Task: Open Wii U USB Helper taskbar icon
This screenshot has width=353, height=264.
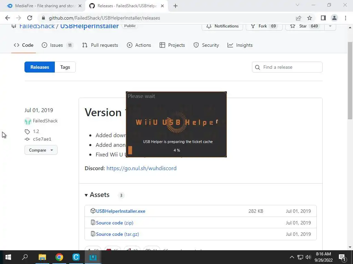Action: (93, 257)
